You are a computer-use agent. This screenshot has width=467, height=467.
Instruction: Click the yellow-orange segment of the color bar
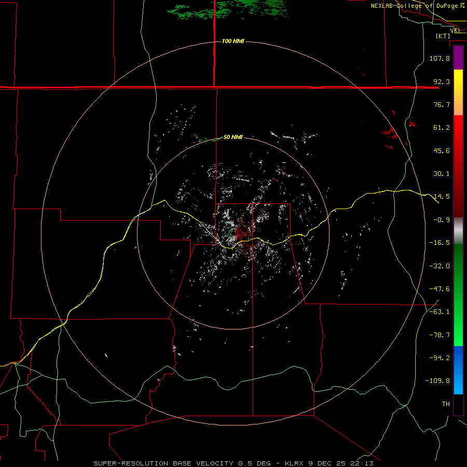coord(458,92)
